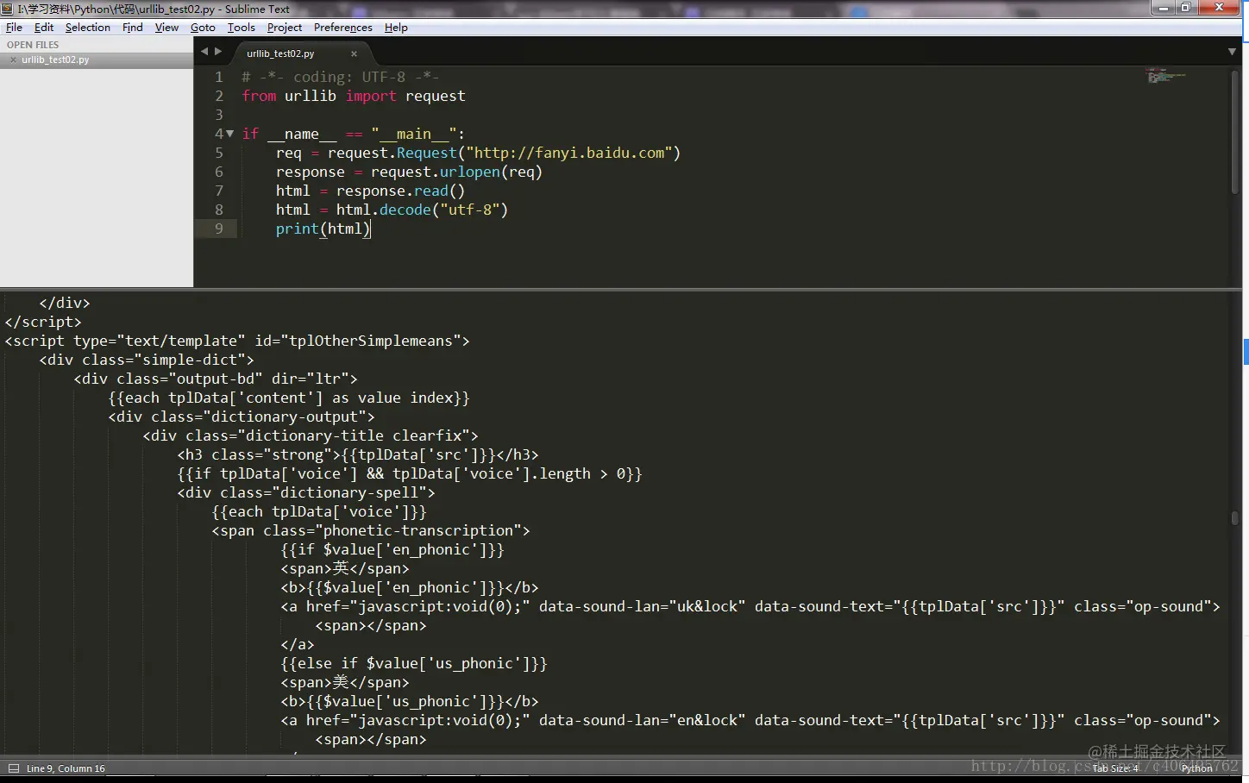
Task: Click line number 9 in the gutter
Action: [219, 229]
